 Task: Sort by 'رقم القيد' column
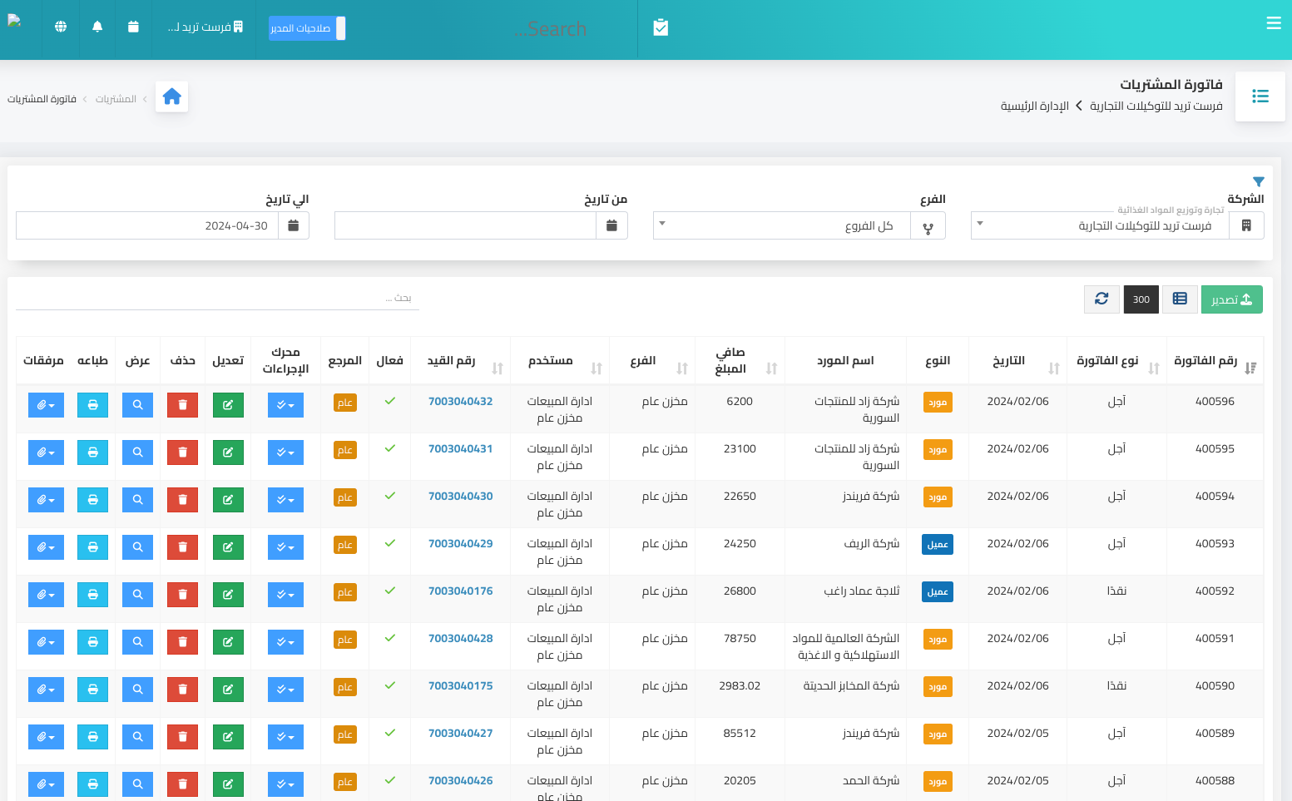click(x=460, y=361)
